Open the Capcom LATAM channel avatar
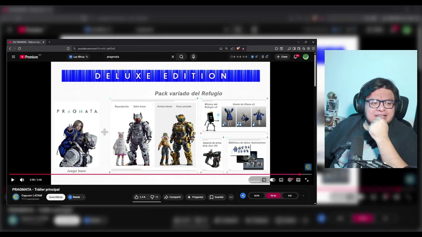 tap(15, 197)
